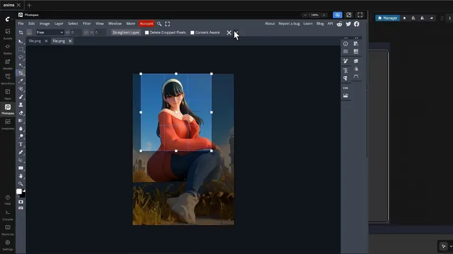The image size is (453, 254).
Task: Open the Filter menu
Action: click(x=87, y=24)
